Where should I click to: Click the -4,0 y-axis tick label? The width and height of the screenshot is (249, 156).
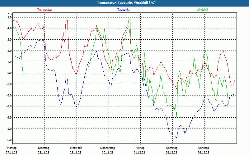9,118
